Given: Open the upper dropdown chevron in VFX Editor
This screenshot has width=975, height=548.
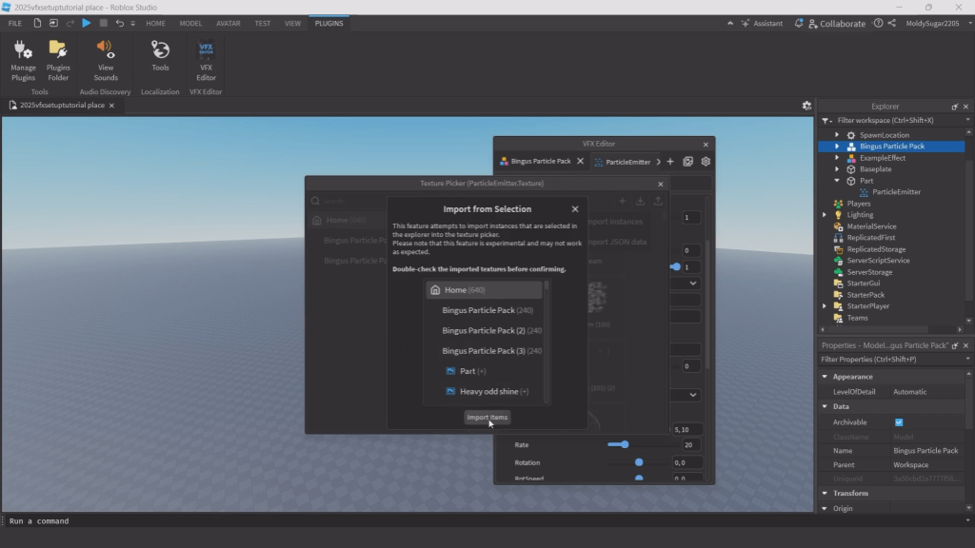Looking at the screenshot, I should [693, 284].
